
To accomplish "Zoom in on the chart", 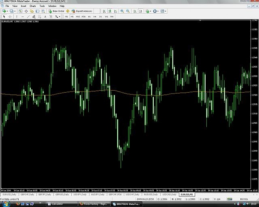I will pyautogui.click(x=122, y=11).
